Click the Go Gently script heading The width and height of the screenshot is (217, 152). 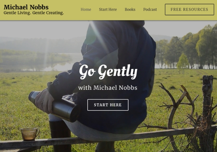coord(108,72)
